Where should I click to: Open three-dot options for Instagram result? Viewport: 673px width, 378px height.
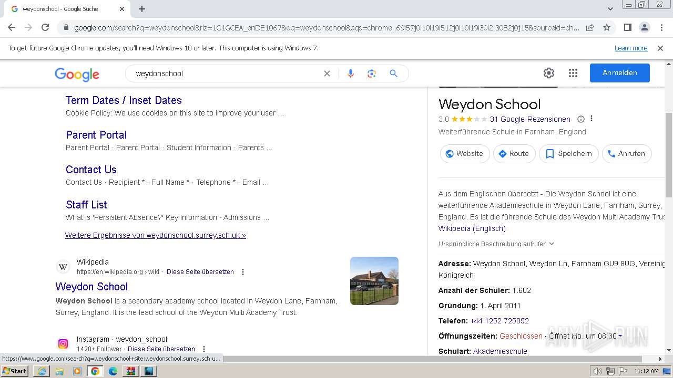[204, 349]
